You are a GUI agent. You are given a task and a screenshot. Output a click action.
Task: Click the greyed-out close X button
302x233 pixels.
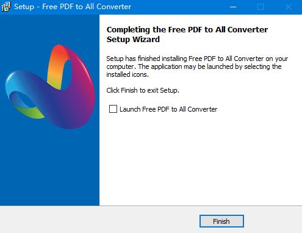coord(288,7)
